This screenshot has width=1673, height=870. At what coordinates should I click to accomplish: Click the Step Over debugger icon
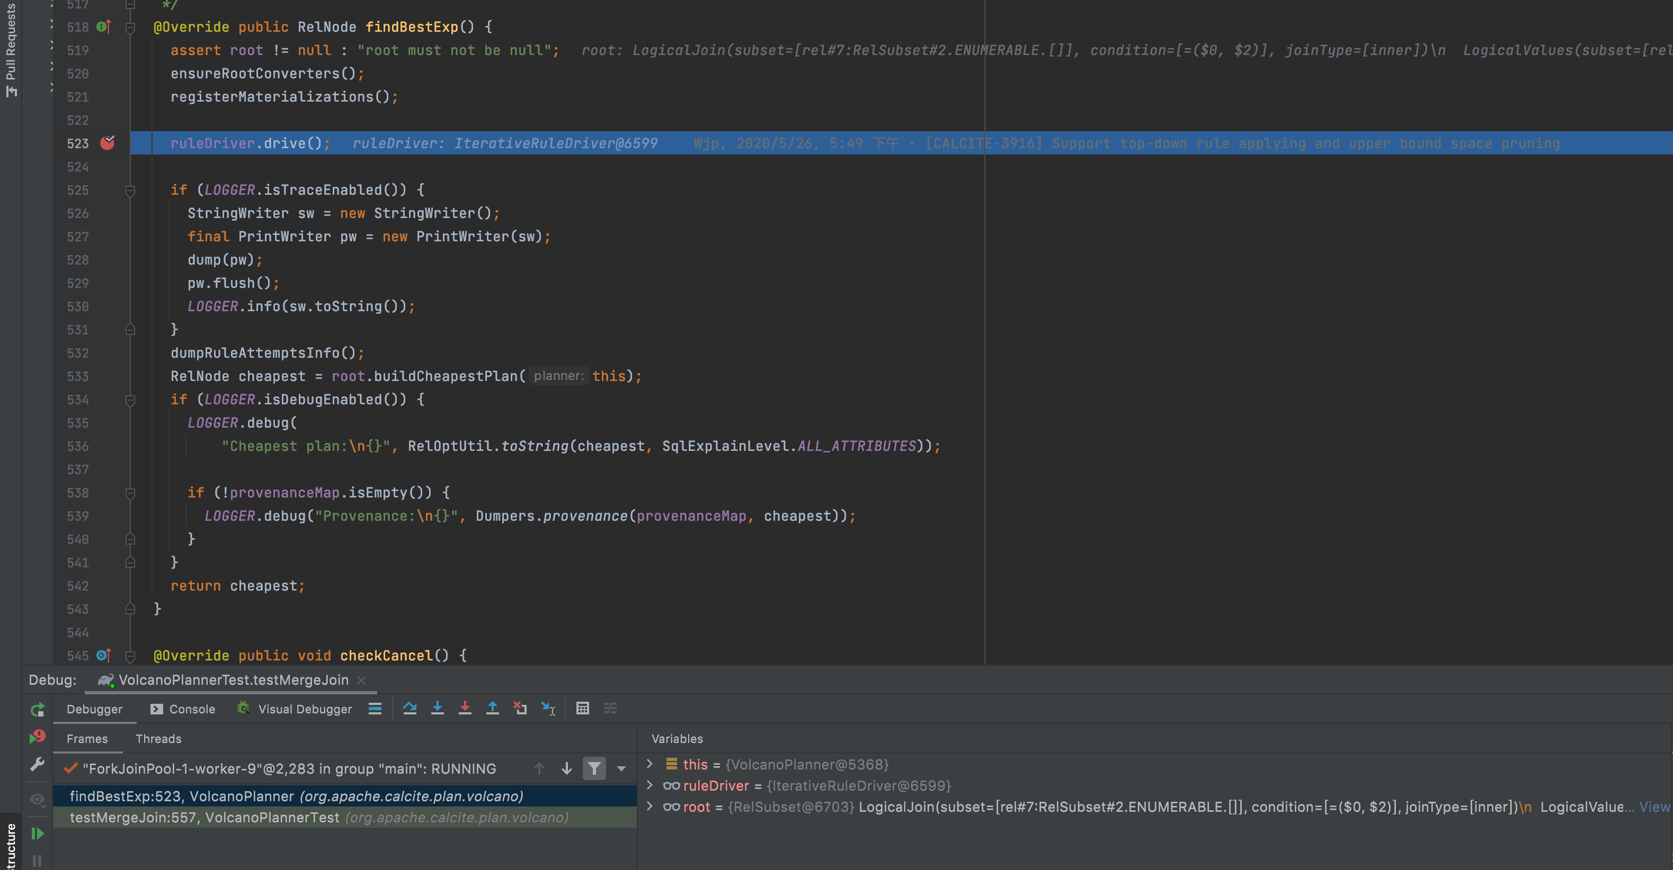pyautogui.click(x=409, y=709)
